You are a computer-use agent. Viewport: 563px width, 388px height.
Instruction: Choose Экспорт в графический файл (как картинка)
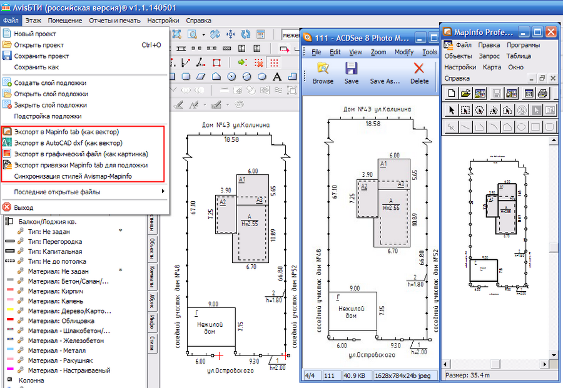click(x=83, y=154)
